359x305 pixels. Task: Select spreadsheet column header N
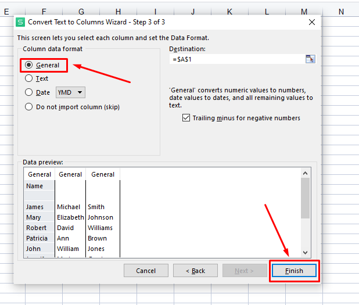click(341, 12)
